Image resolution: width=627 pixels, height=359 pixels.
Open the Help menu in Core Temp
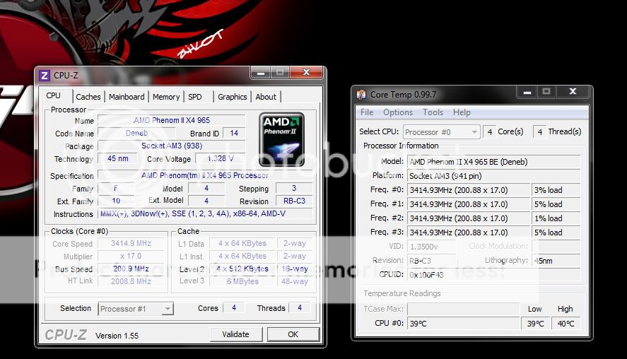(462, 112)
